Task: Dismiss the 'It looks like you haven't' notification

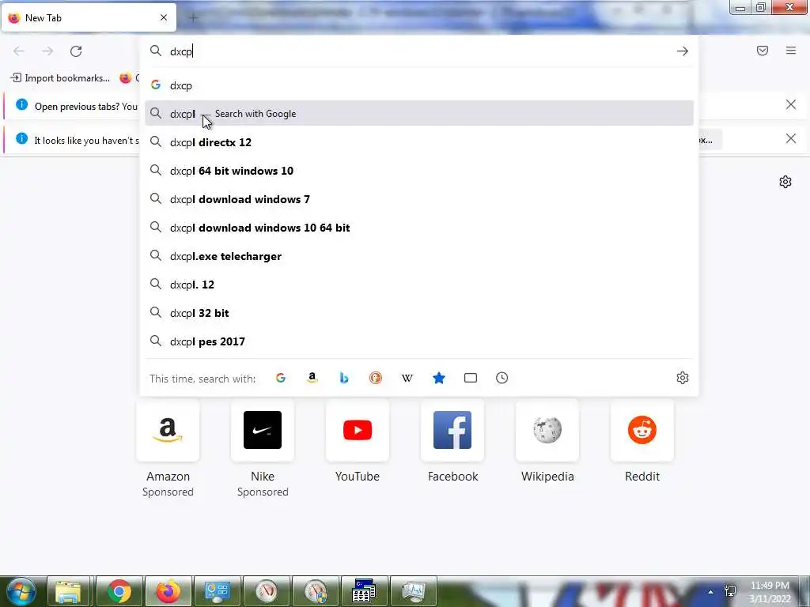Action: coord(791,138)
